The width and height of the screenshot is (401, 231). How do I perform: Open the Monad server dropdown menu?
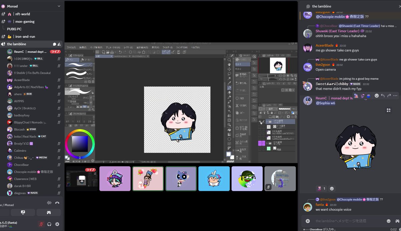coord(59,6)
